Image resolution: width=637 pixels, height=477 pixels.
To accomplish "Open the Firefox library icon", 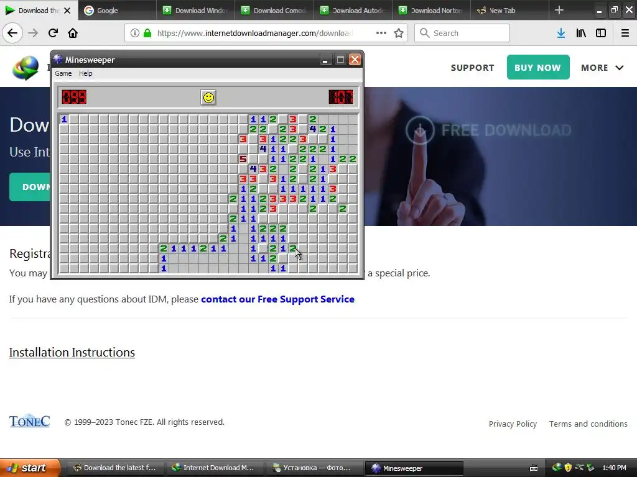I will coord(581,33).
